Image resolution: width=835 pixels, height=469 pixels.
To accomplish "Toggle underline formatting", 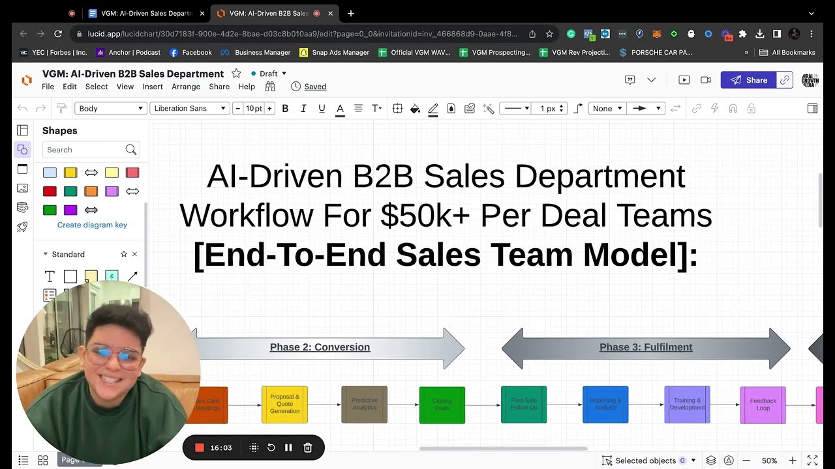I will point(322,108).
